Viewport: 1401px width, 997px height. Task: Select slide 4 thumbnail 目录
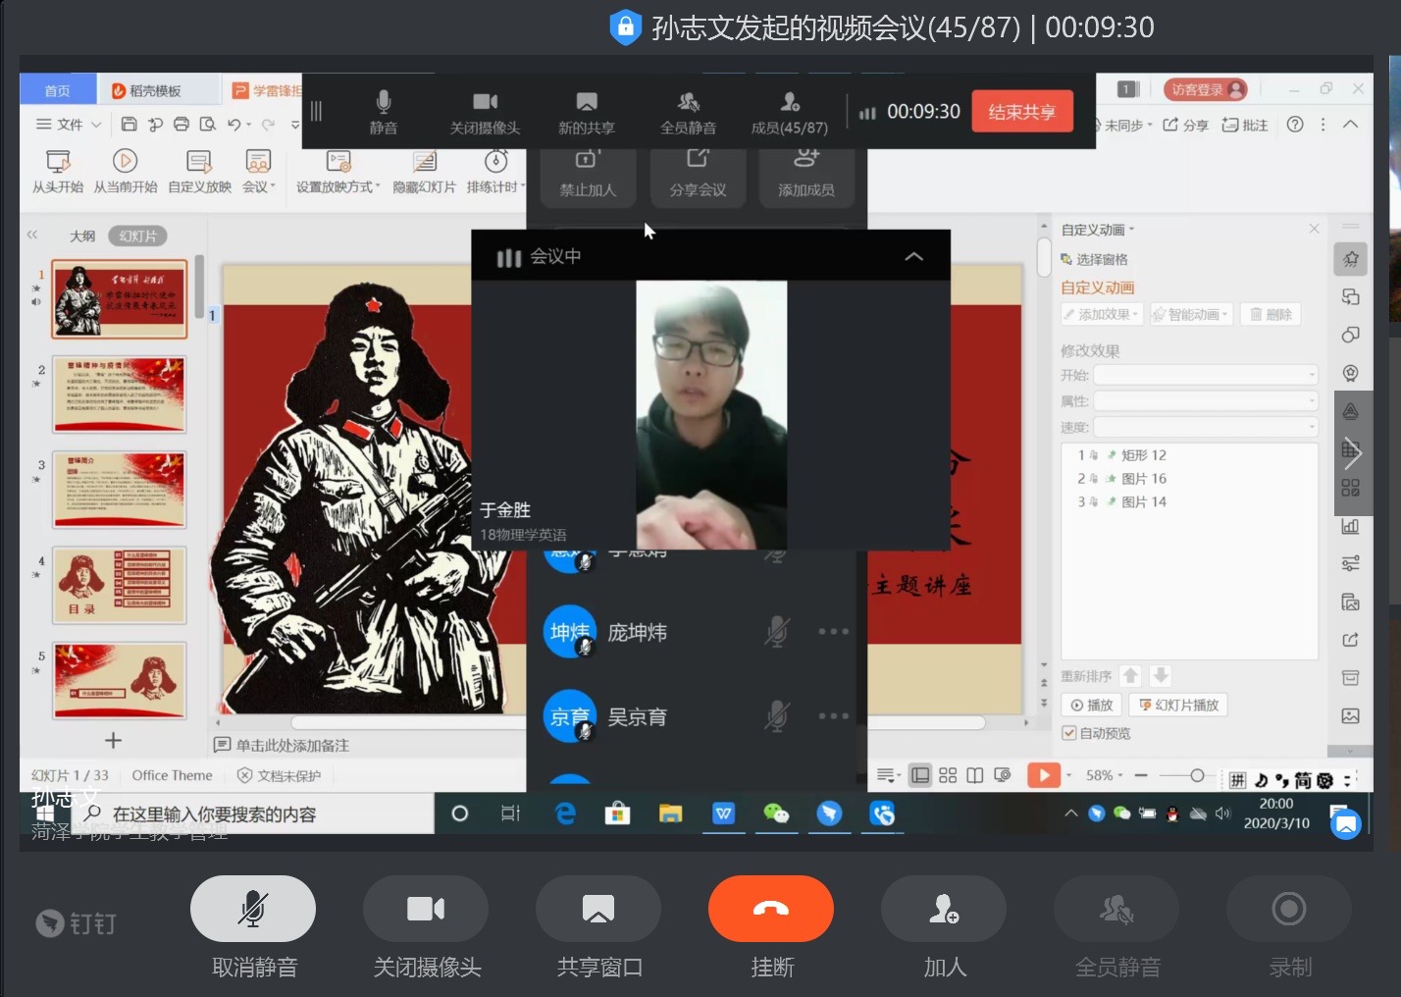[119, 585]
